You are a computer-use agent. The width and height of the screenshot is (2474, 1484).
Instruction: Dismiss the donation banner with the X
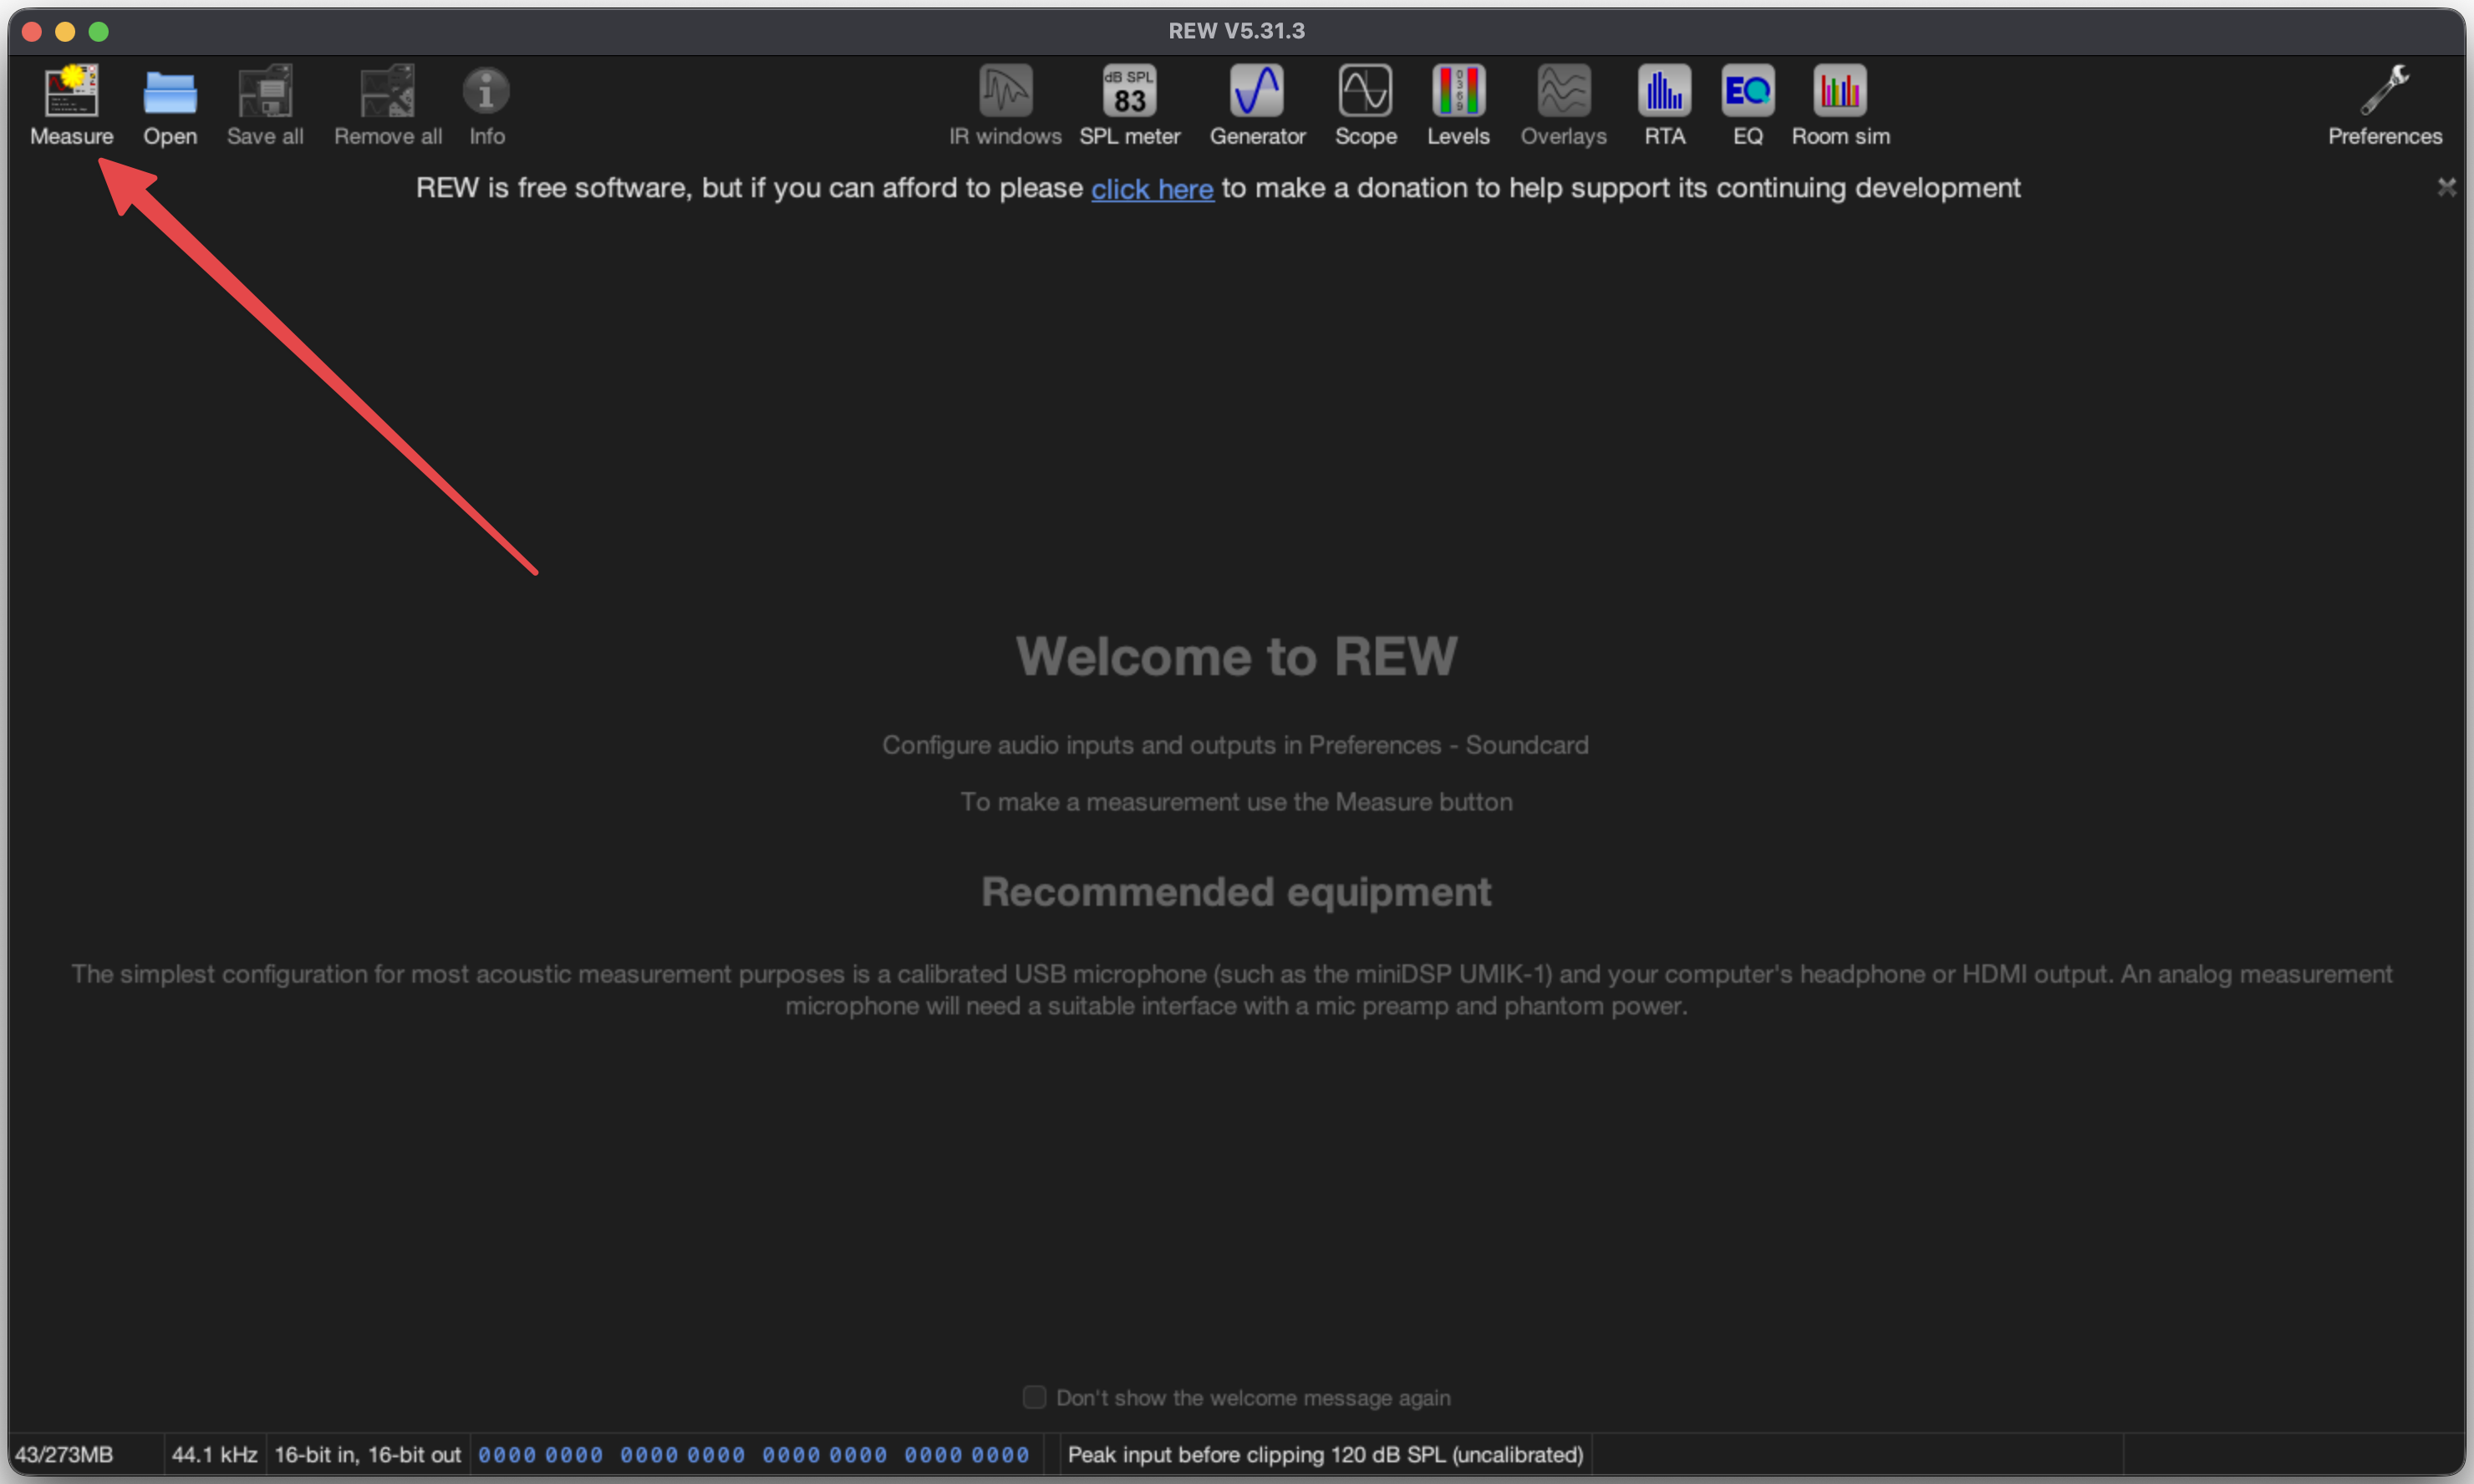pyautogui.click(x=2446, y=187)
